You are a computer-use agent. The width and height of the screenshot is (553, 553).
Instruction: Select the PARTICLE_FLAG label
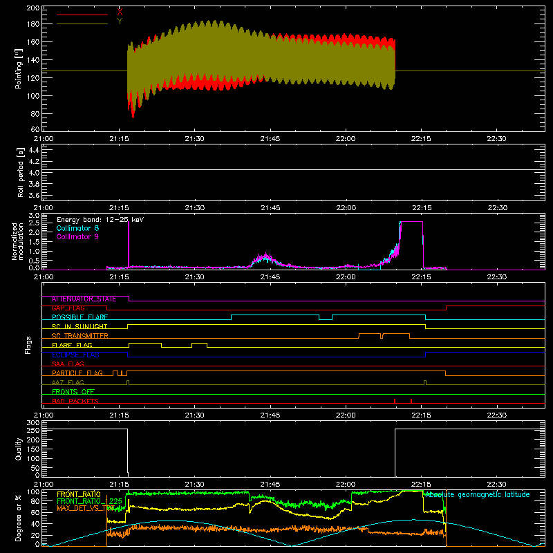tap(77, 373)
